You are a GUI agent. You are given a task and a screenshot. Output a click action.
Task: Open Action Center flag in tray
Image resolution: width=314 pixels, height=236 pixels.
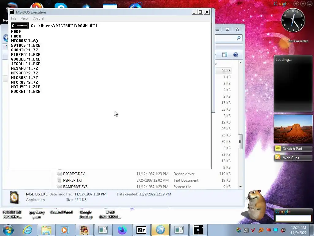click(x=268, y=230)
